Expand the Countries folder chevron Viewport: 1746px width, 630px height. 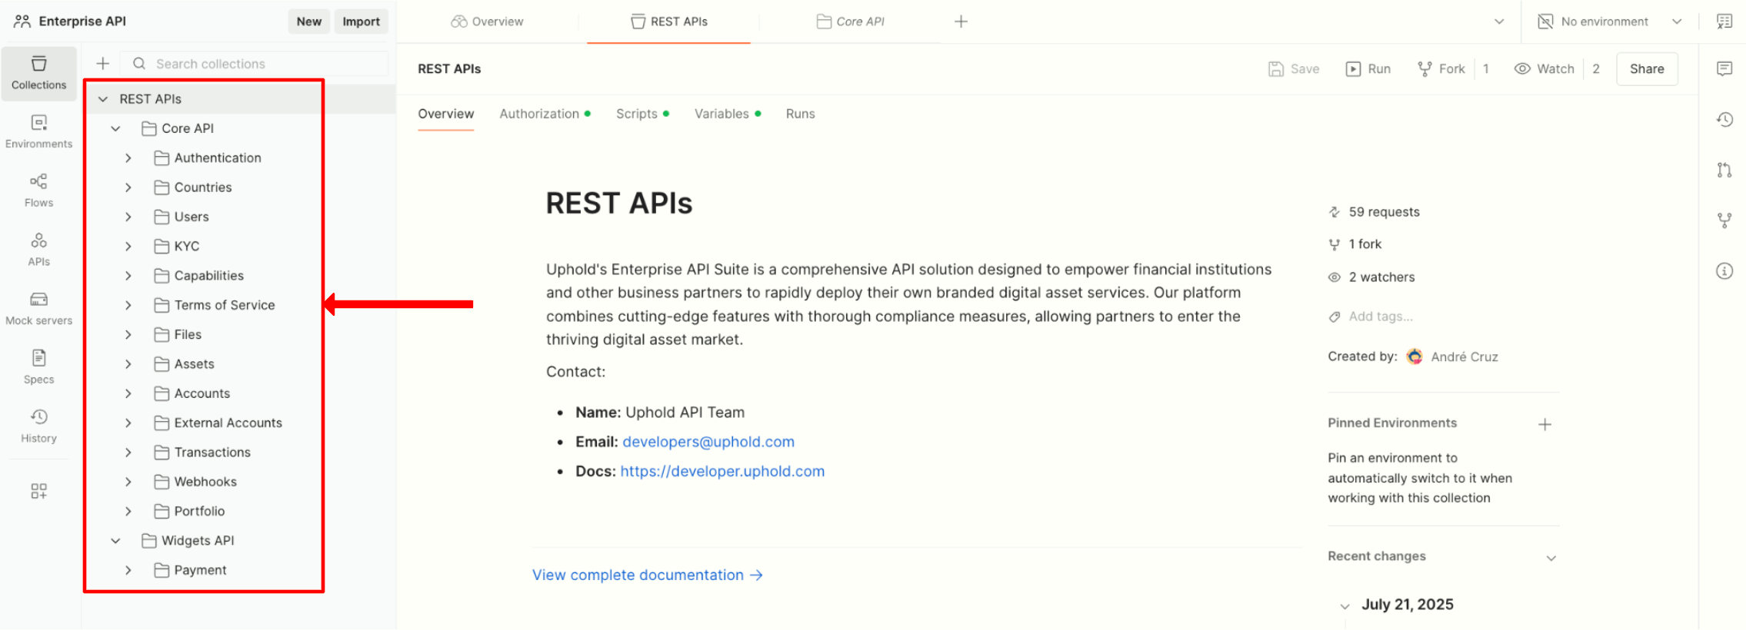pos(128,187)
